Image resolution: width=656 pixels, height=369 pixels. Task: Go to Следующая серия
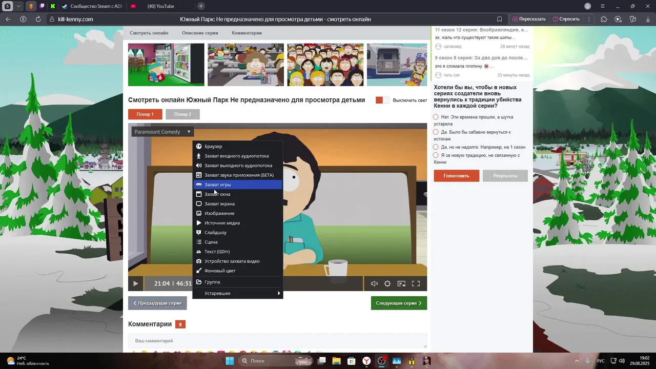(x=399, y=303)
